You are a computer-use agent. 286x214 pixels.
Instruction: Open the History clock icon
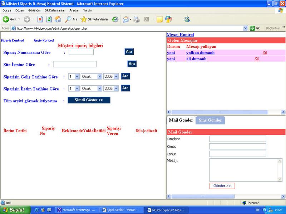pyautogui.click(x=115, y=19)
